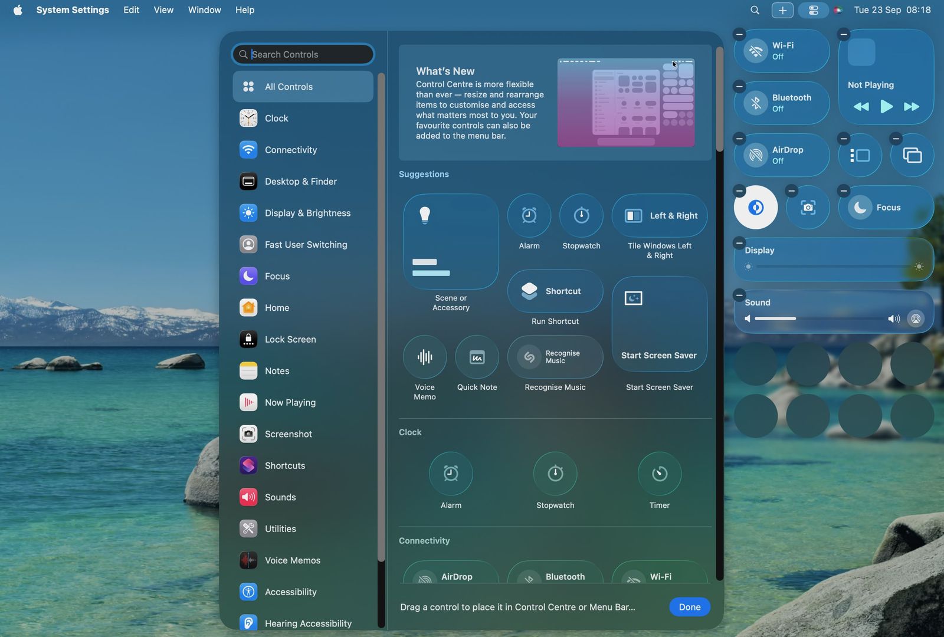
Task: Open the Window menu in menu bar
Action: (204, 10)
